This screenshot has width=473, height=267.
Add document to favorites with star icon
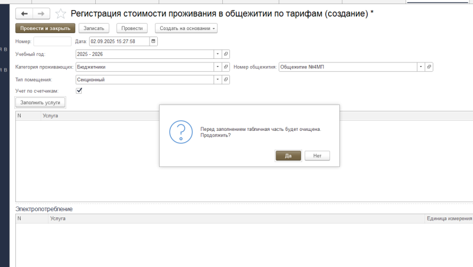coord(60,13)
